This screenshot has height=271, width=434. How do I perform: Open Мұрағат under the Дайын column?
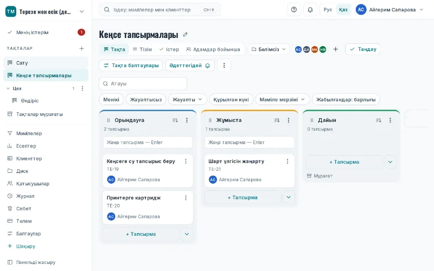pyautogui.click(x=320, y=176)
